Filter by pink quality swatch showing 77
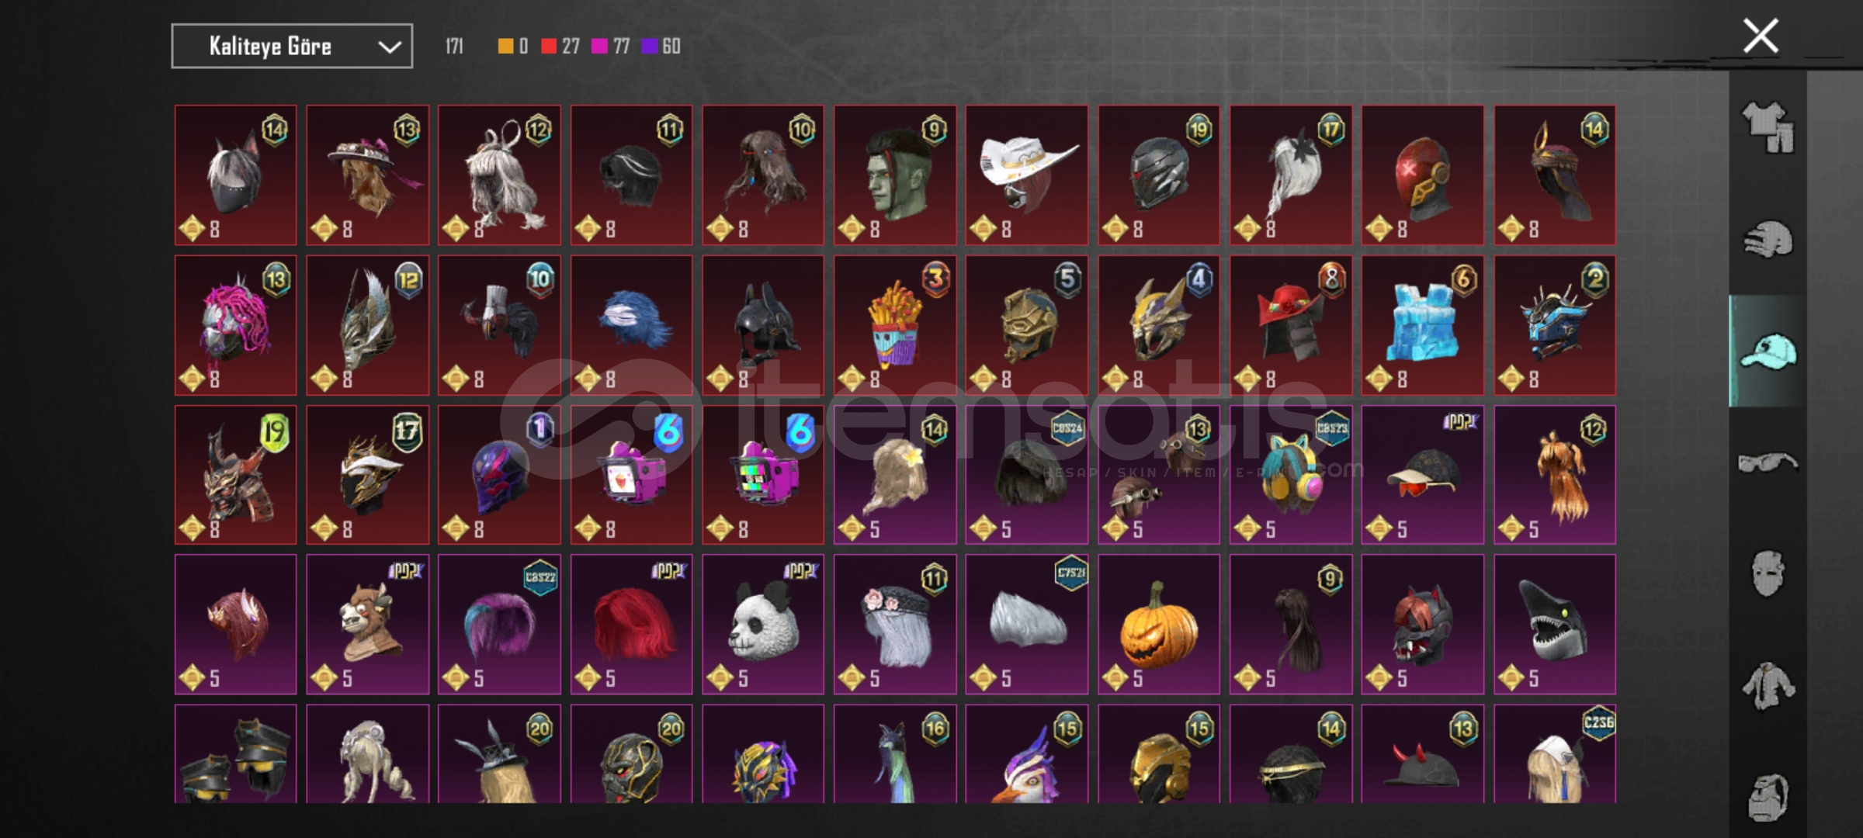This screenshot has width=1863, height=838. (610, 47)
